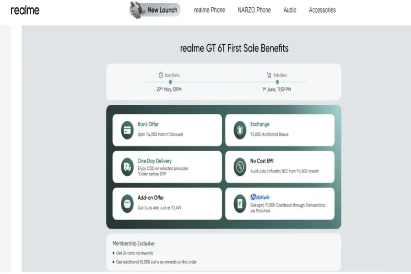The width and height of the screenshot is (411, 274).
Task: Click '1st June, 11:59 PM' date text
Action: 277,89
